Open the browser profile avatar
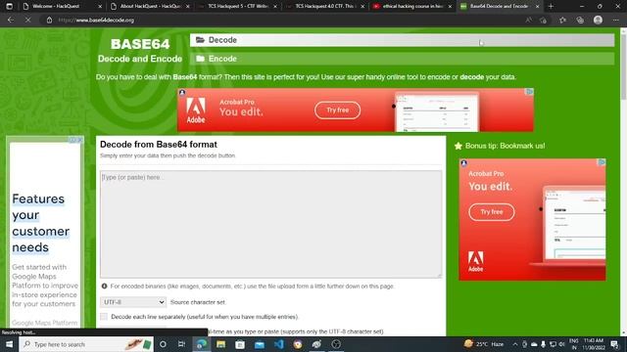 pyautogui.click(x=598, y=20)
